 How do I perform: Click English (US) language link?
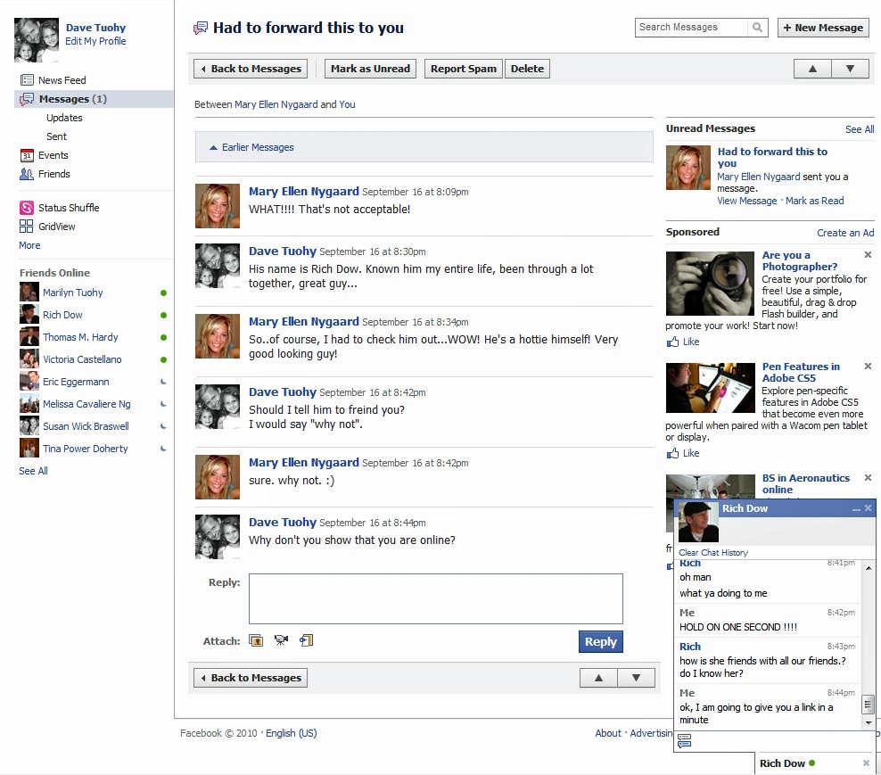click(291, 733)
